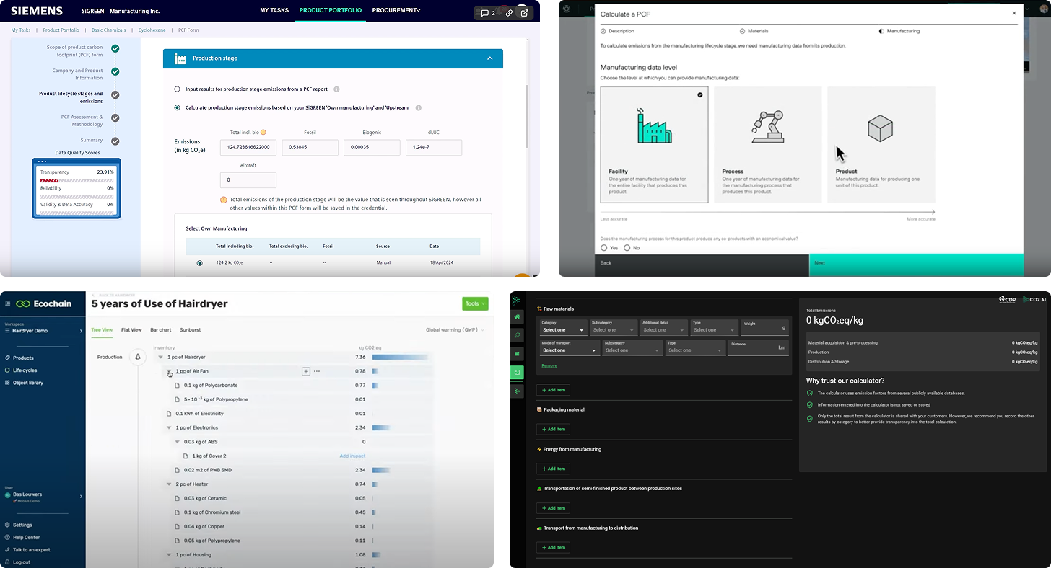Click the Ecochain hamburger menu icon
Screen dimensions: 1051x568
[x=8, y=303]
